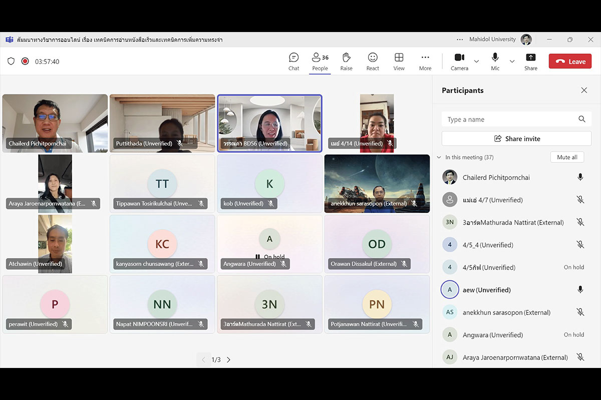Expand the Camera options dropdown arrow
This screenshot has height=400, width=601.
(476, 61)
